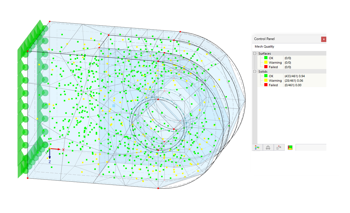This screenshot has height=213, width=350.
Task: Toggle the green OK swatch under Surfaces
Action: (266, 58)
